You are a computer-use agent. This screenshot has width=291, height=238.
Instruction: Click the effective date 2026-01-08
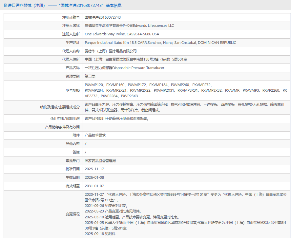click(x=94, y=177)
